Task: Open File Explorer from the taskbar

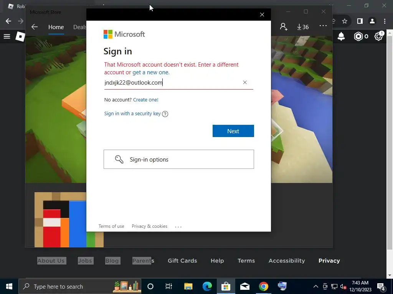Action: point(188,286)
